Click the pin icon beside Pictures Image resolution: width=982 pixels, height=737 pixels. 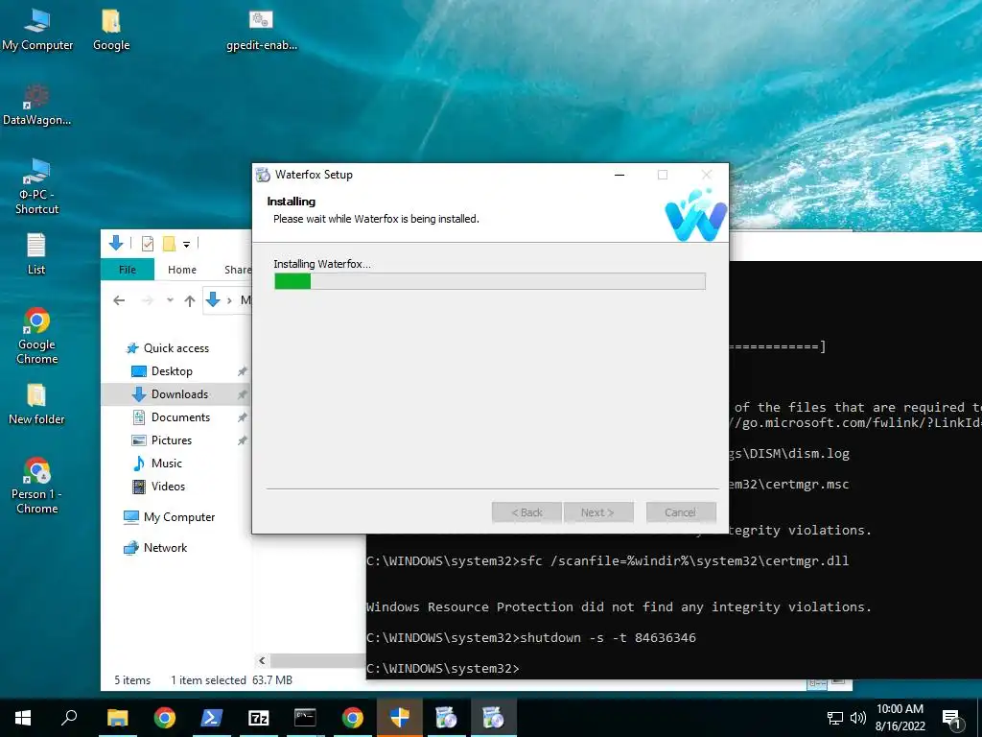click(x=243, y=440)
